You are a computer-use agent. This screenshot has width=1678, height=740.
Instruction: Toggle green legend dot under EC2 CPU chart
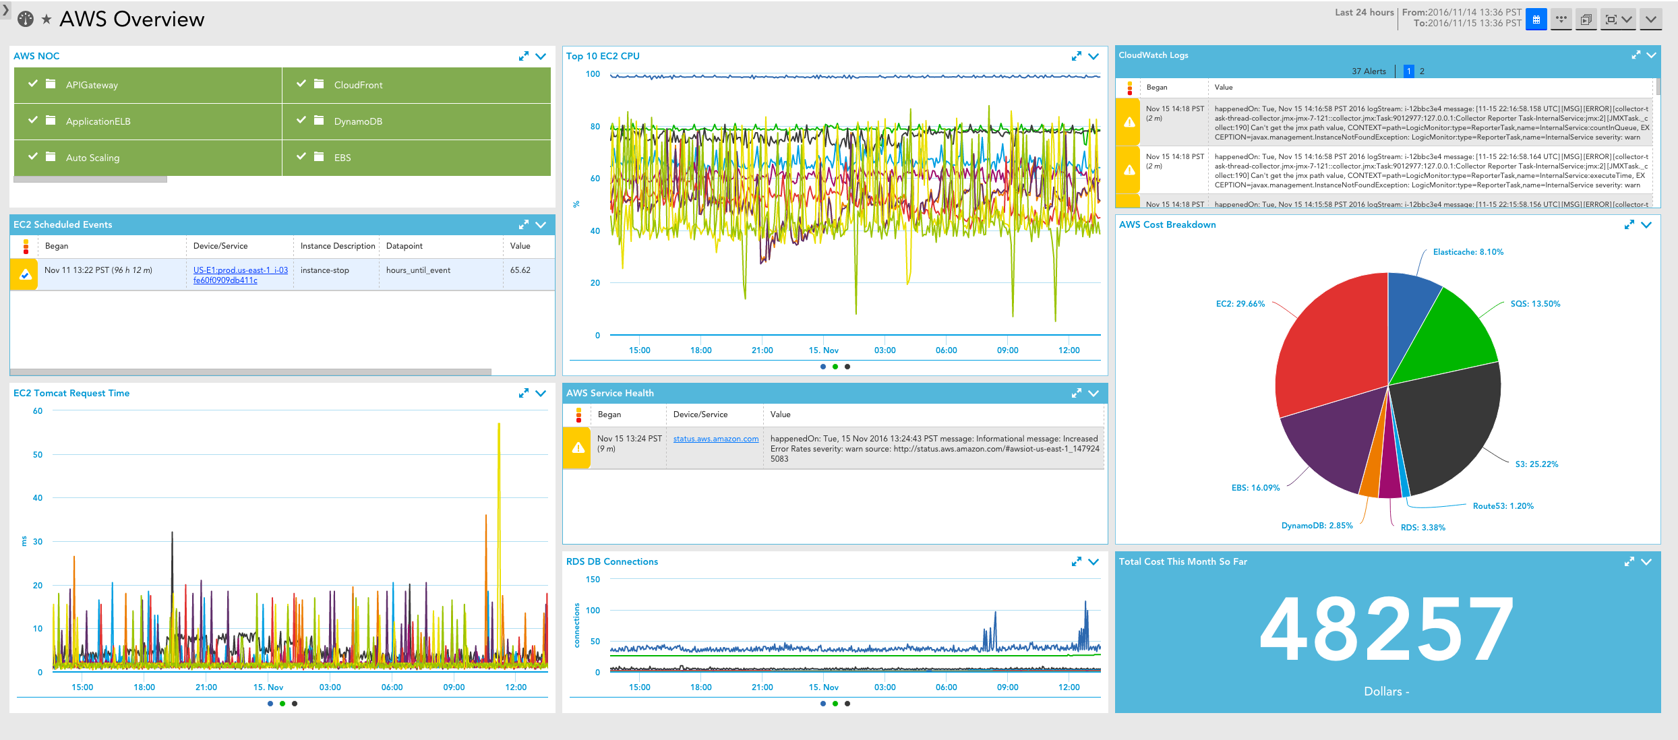pyautogui.click(x=835, y=367)
